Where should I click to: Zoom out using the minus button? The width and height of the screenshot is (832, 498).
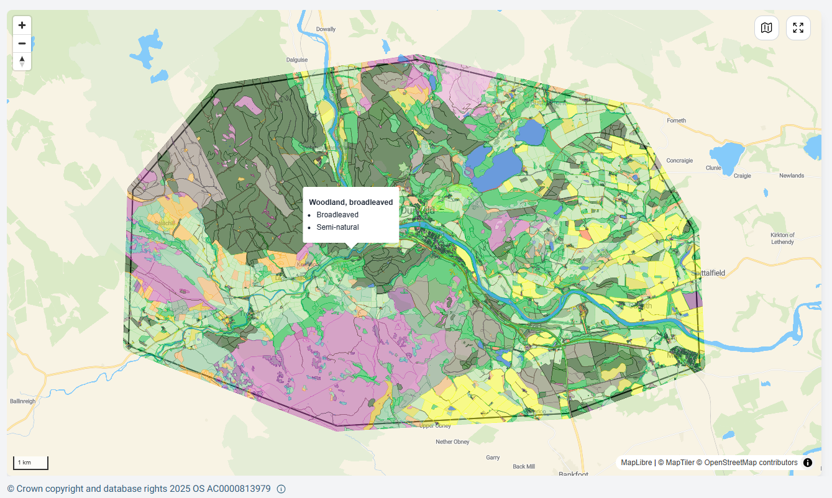[x=22, y=43]
